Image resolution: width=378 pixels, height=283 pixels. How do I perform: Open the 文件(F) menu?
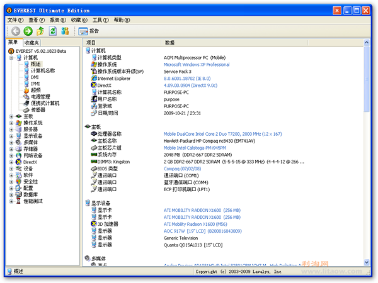pyautogui.click(x=15, y=20)
